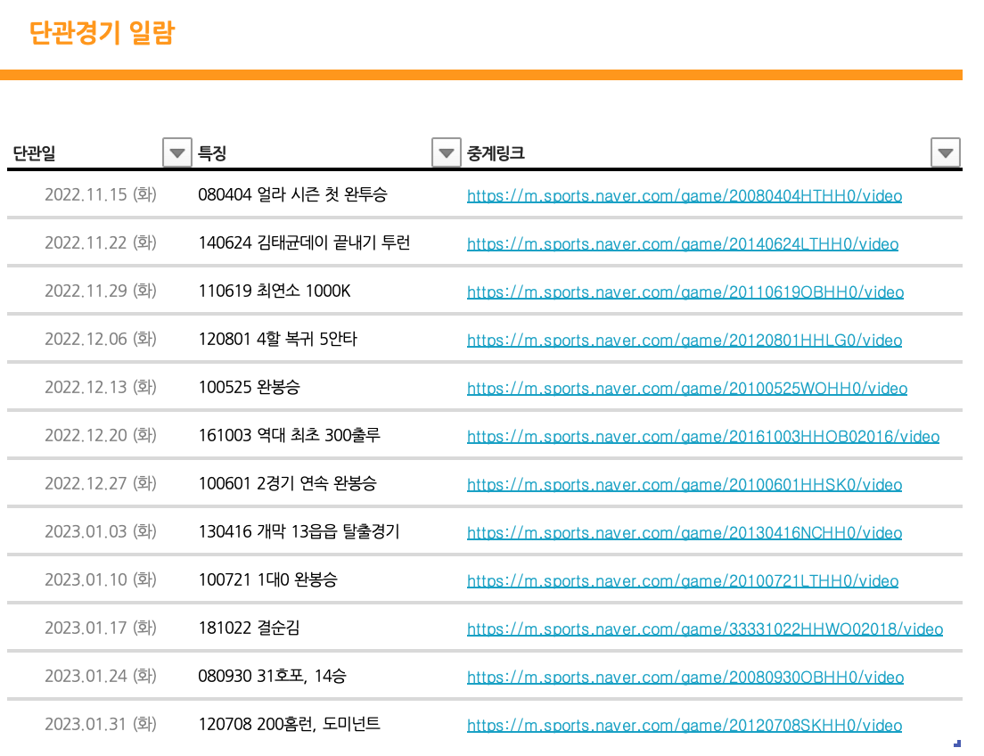Visit the 20161003HHOB02016 video link
984x756 pixels.
[702, 436]
